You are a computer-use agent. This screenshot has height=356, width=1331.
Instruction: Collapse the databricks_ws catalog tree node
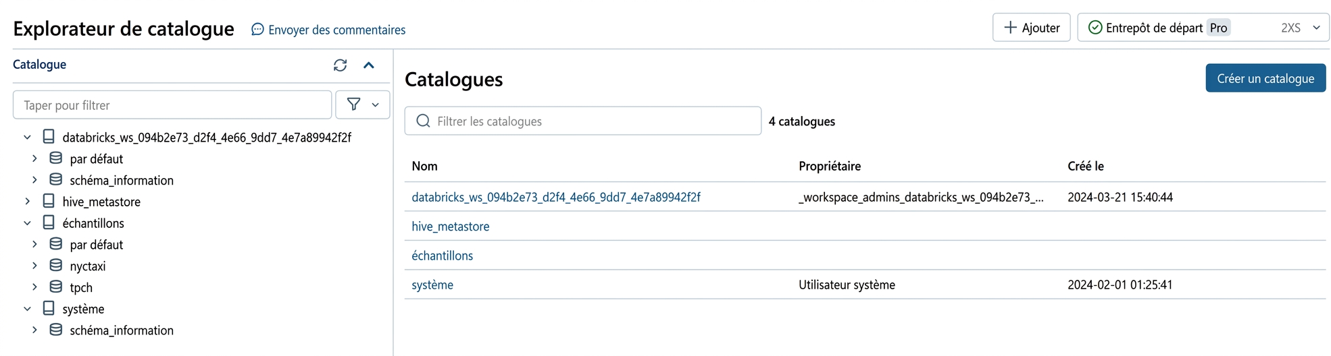(x=27, y=138)
